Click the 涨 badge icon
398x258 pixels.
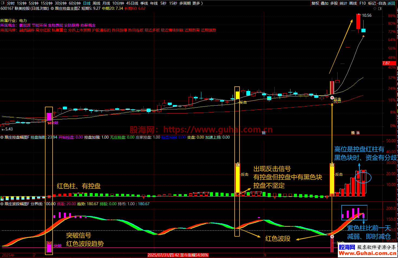pyautogui.click(x=358, y=133)
